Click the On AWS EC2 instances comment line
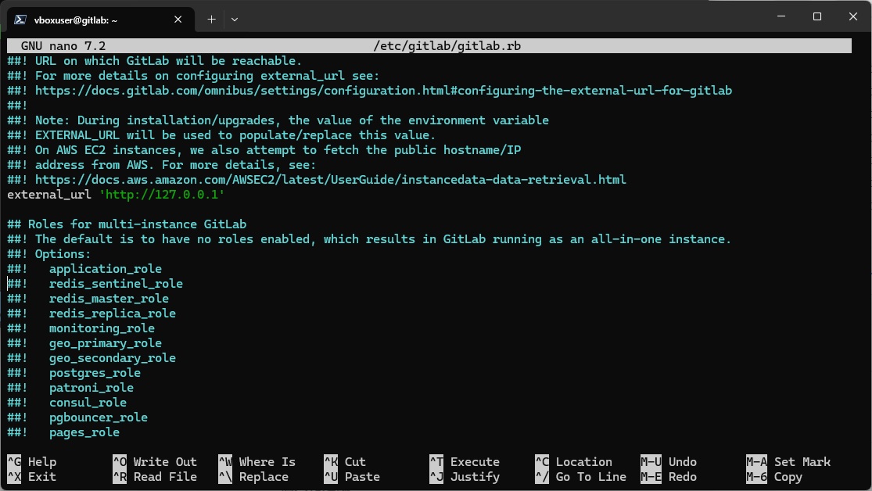 tap(264, 150)
